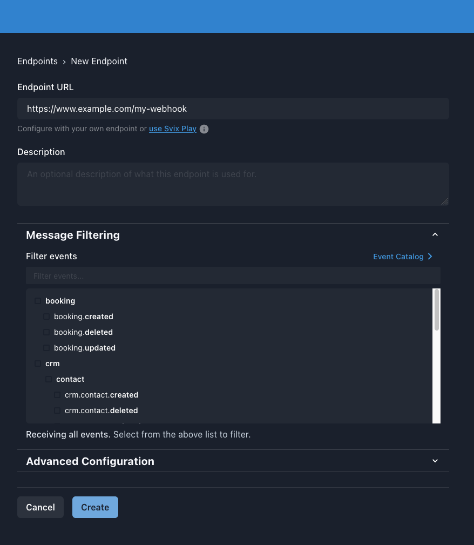The image size is (474, 545).
Task: Go back to Endpoints breadcrumb
Action: click(x=37, y=61)
